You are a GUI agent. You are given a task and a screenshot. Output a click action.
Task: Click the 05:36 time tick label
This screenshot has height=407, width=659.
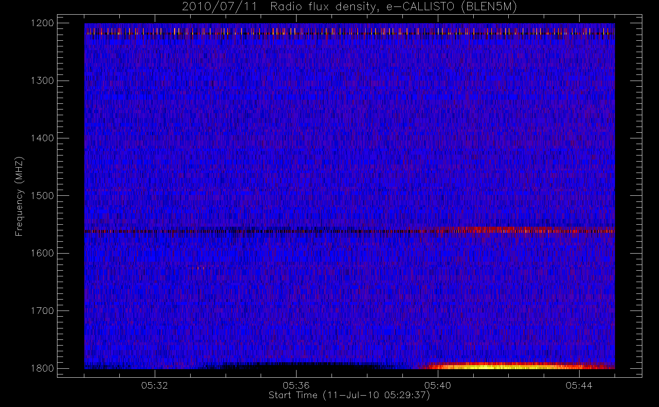tap(296, 385)
